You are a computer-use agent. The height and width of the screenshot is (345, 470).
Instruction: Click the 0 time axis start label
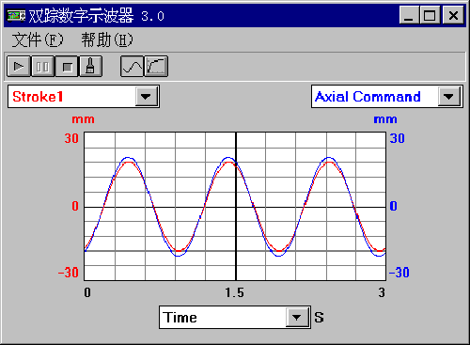(87, 292)
